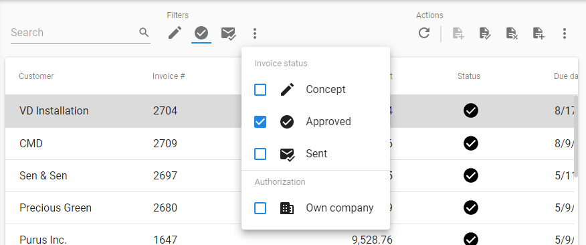Select the Purus Inc. customer cell
The width and height of the screenshot is (586, 245).
coord(43,240)
